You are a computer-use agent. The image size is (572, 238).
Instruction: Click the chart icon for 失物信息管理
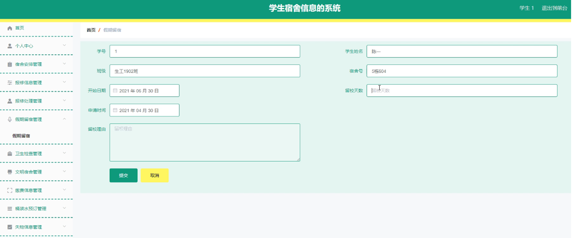(x=10, y=227)
